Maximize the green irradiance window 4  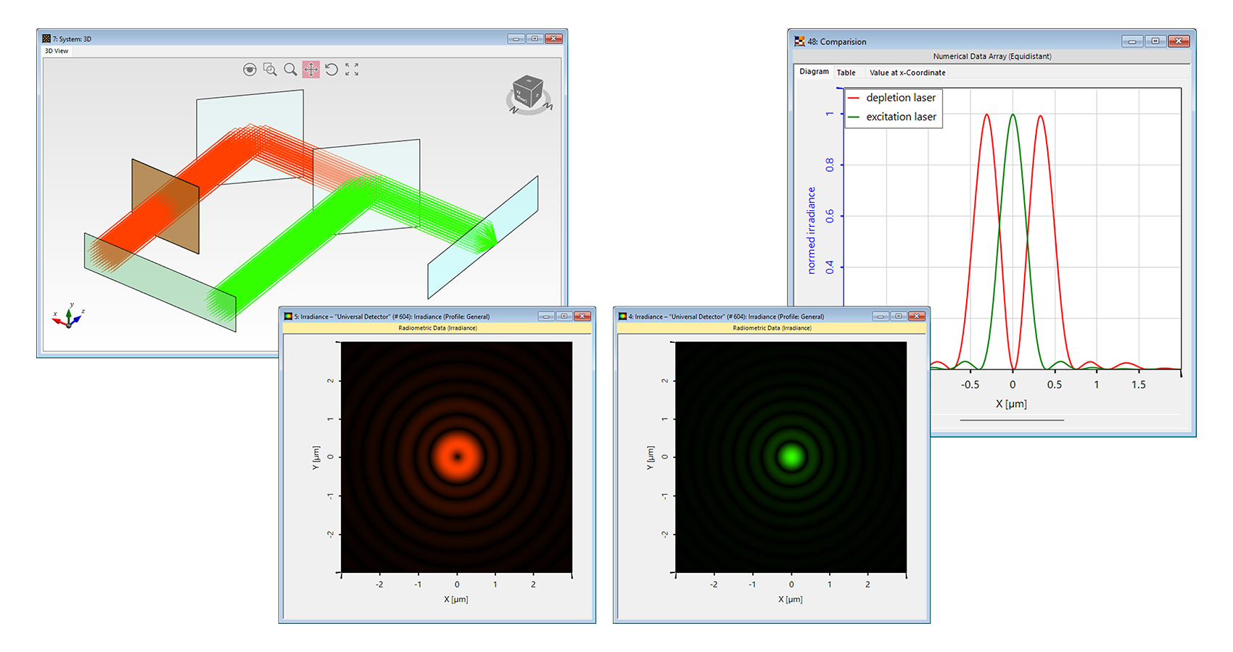898,317
